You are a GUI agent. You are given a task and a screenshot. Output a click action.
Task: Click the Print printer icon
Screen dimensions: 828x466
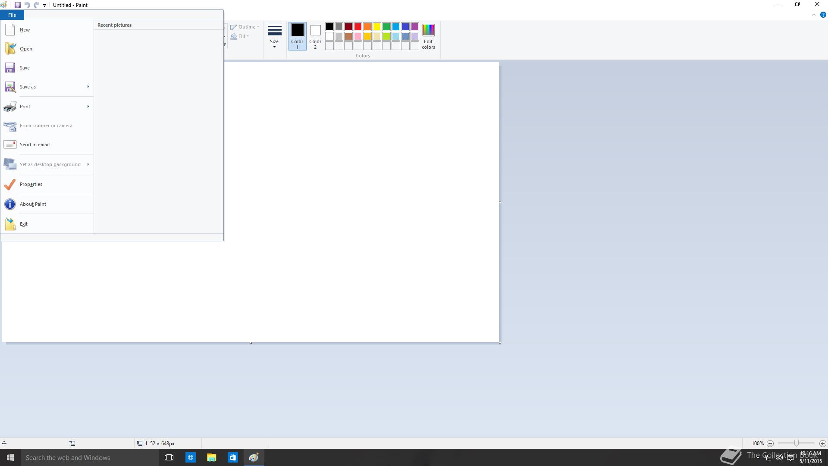coord(10,107)
